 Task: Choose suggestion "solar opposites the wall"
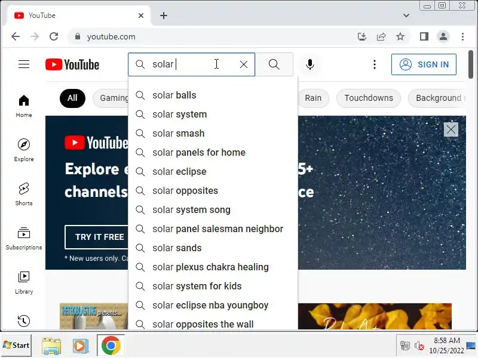pos(213,323)
